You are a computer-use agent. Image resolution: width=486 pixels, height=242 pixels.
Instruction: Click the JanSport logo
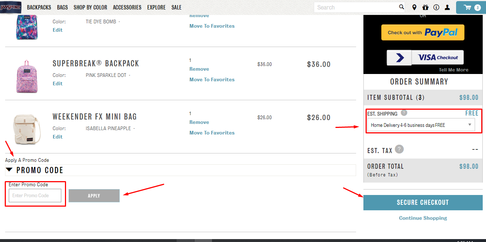point(11,7)
